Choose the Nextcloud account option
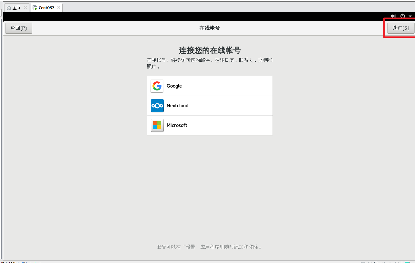 point(210,106)
